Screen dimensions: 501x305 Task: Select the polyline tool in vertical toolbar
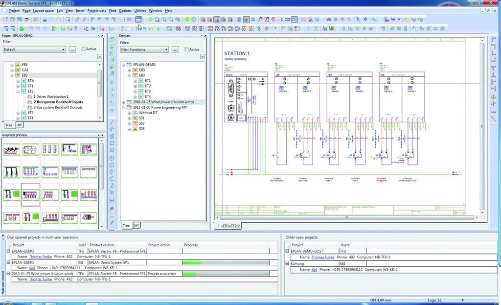[x=112, y=129]
